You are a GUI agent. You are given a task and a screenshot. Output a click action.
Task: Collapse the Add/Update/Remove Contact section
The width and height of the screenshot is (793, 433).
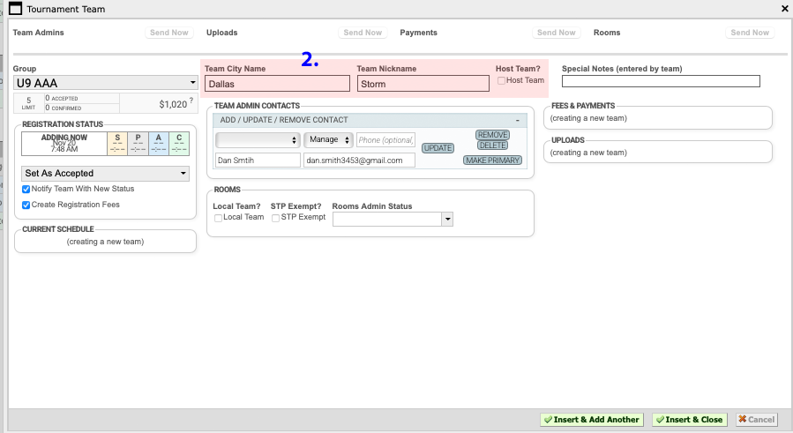(x=518, y=121)
